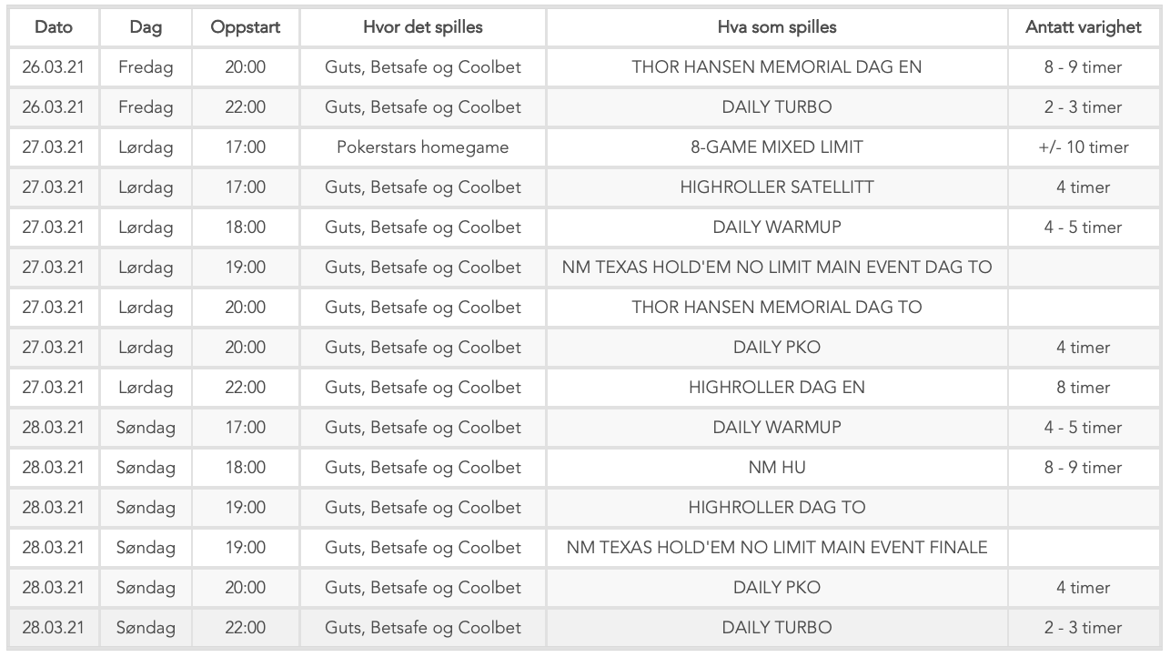
Task: Select the Oppstart column header
Action: pos(245,27)
